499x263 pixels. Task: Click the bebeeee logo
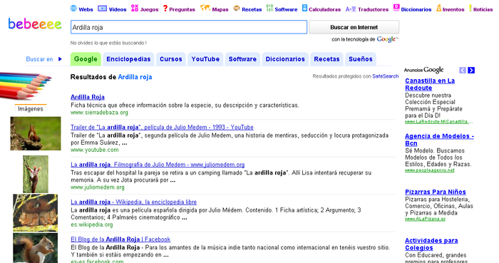[35, 24]
